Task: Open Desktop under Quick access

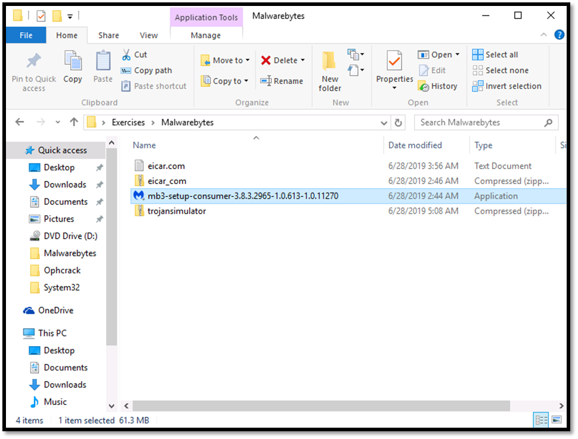Action: [x=59, y=167]
